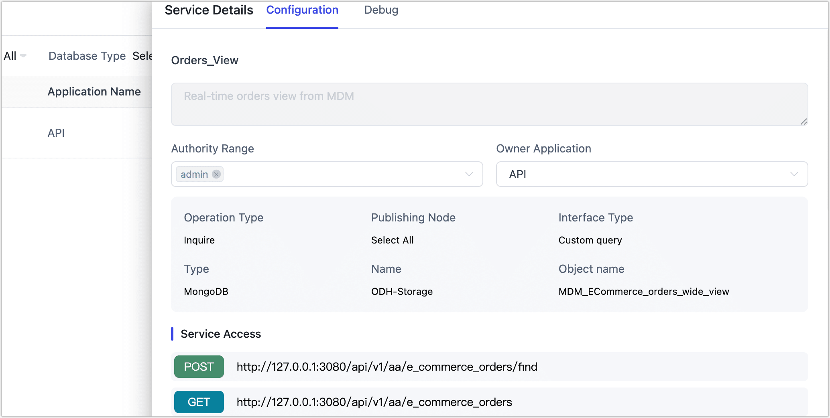Remove the admin tag from Authority Range
The width and height of the screenshot is (830, 418).
pos(216,174)
